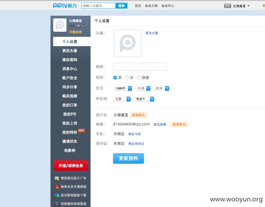Click the sidebar profile avatar image
265x207 pixels.
[60, 25]
